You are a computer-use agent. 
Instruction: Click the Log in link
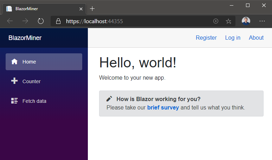pyautogui.click(x=233, y=38)
